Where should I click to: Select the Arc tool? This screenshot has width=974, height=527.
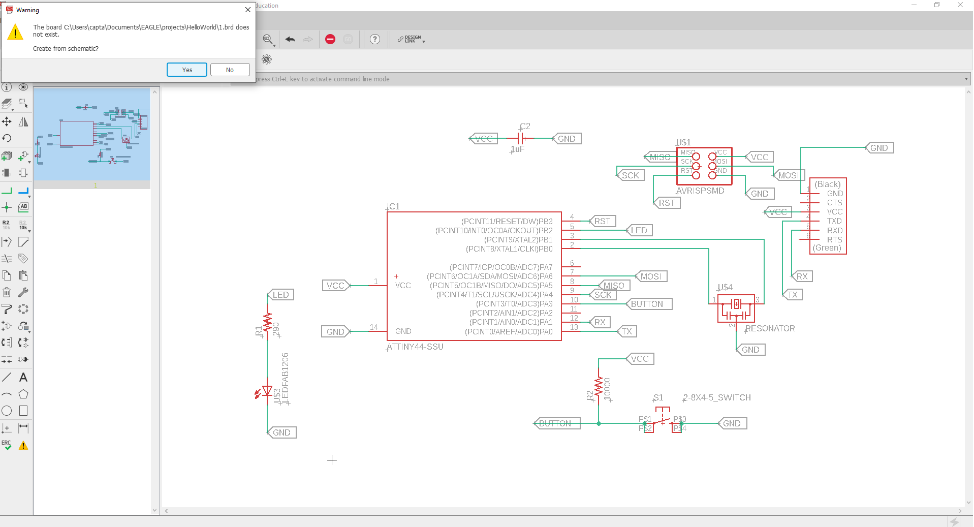point(7,394)
